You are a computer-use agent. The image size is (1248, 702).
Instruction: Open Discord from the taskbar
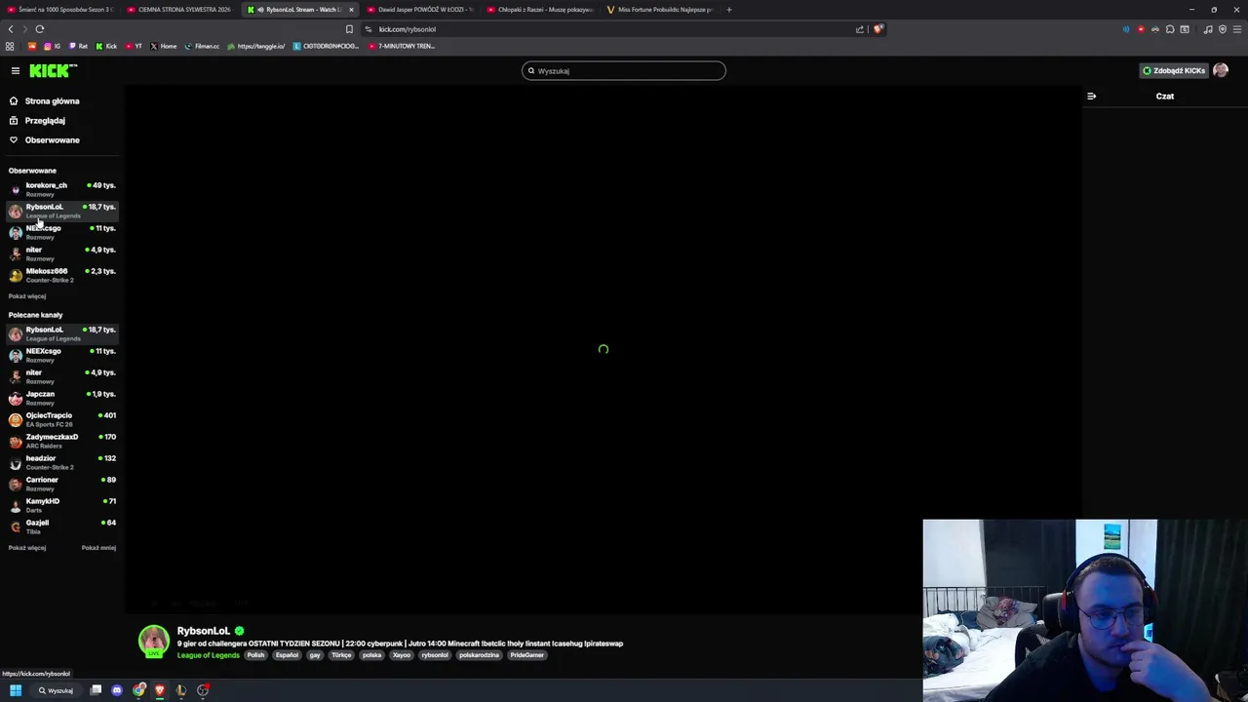(117, 690)
